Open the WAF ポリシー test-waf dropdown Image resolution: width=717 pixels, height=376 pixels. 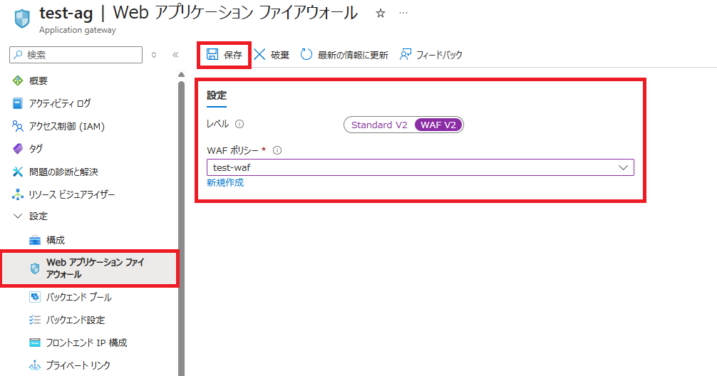pos(421,167)
